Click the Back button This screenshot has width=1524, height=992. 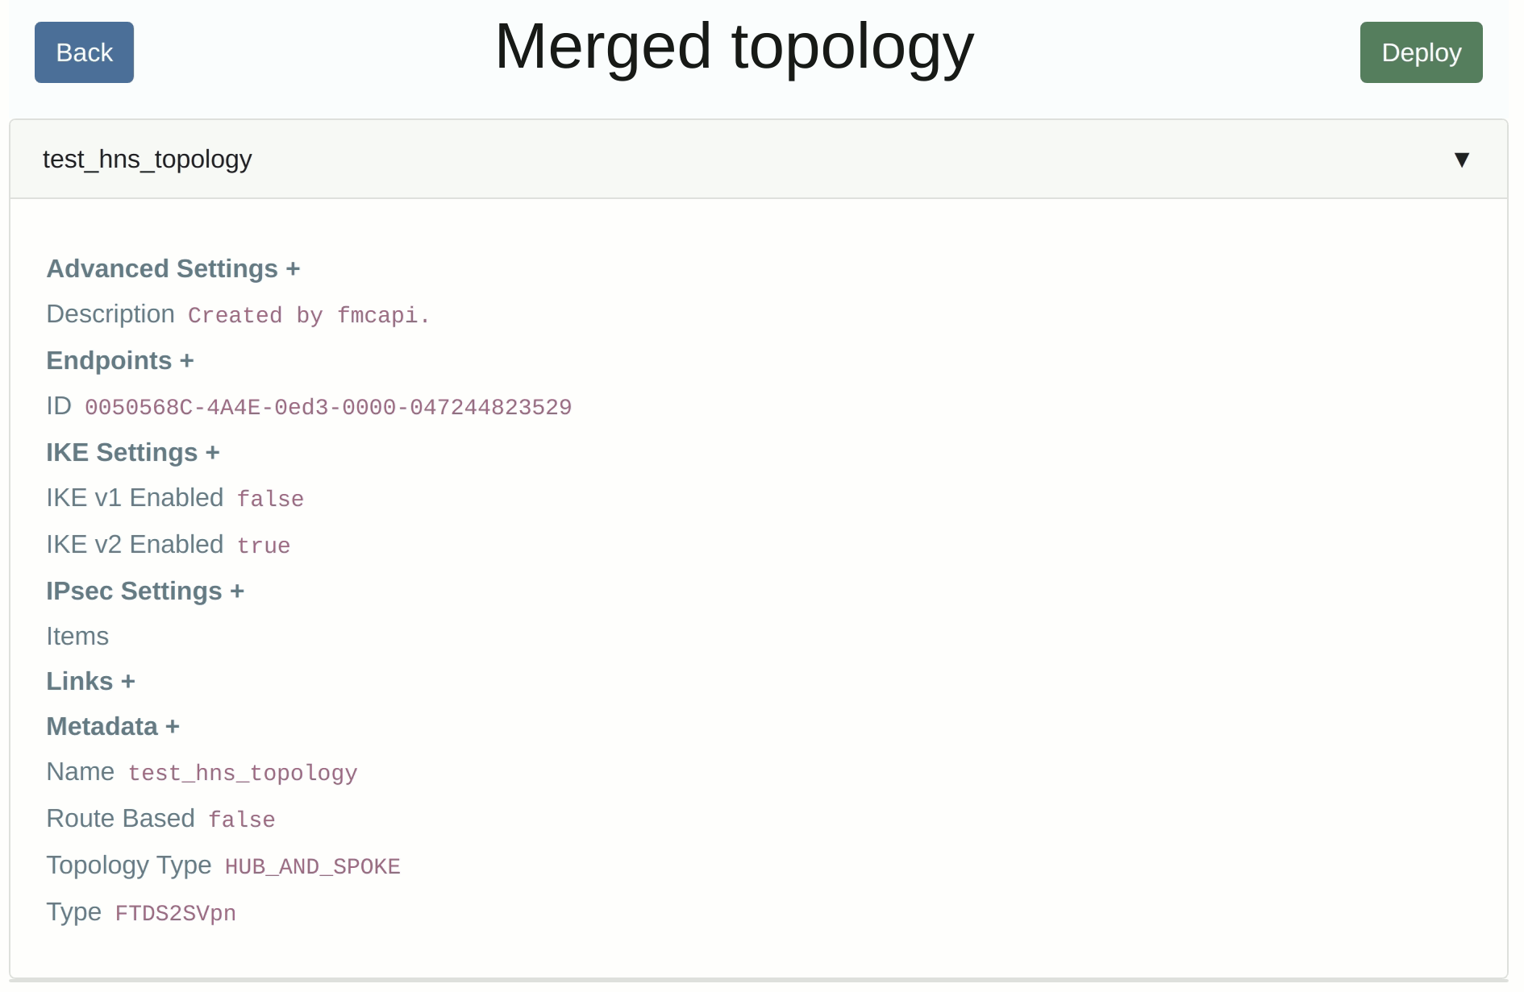[x=83, y=52]
